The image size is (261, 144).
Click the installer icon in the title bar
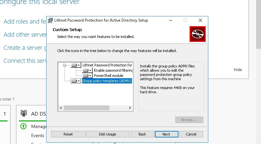click(x=50, y=20)
